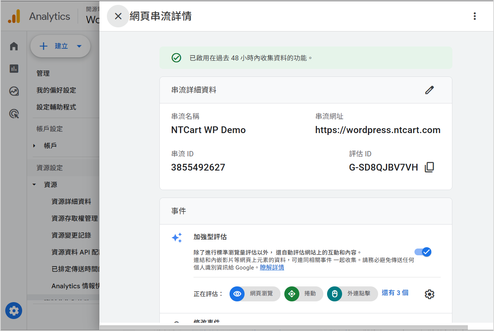494x331 pixels.
Task: Click the 加強型評估 sparkle icon
Action: click(x=177, y=238)
